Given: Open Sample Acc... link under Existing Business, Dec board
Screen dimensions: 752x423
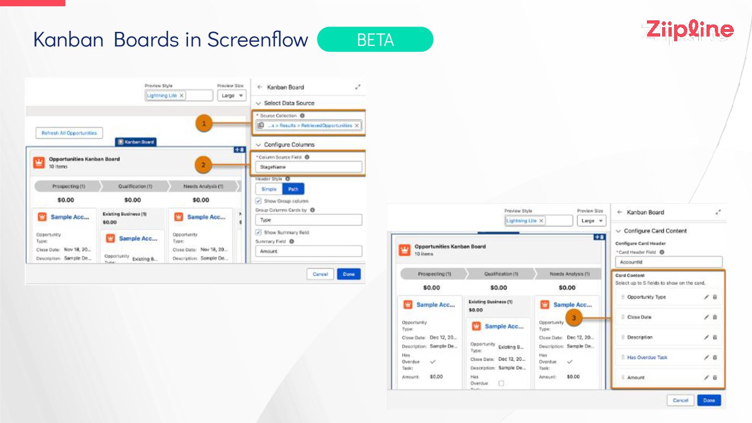Looking at the screenshot, I should click(x=504, y=326).
